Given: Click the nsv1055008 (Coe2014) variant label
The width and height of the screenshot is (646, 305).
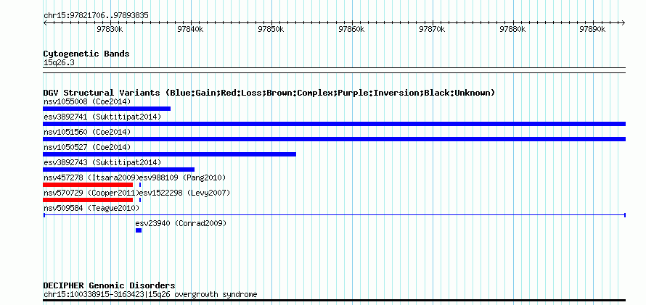Looking at the screenshot, I should (x=87, y=101).
